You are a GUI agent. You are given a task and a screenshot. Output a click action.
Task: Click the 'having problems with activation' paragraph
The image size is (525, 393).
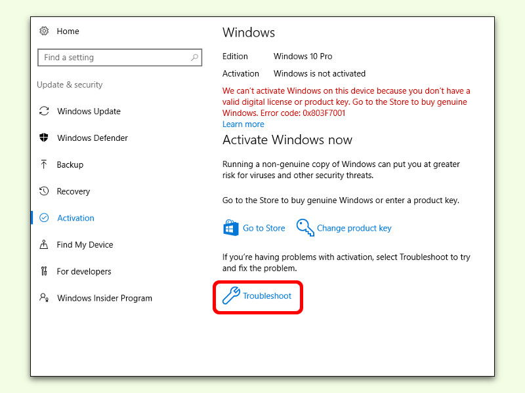click(346, 263)
